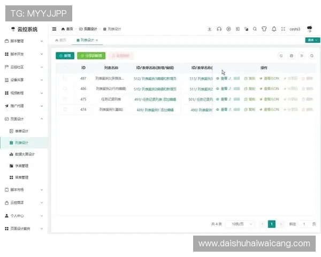The image size is (321, 257).
Task: Click the 分享码新增 button
Action: tap(91, 56)
